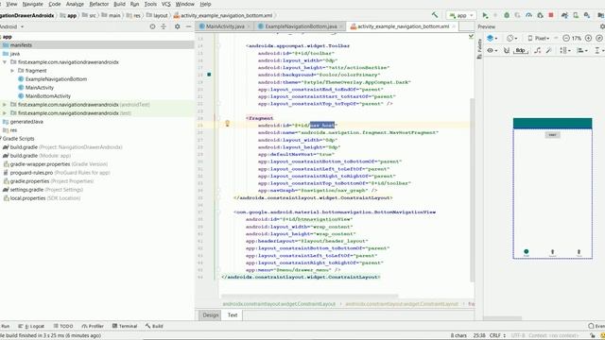Click the Debug app bug icon

click(507, 15)
